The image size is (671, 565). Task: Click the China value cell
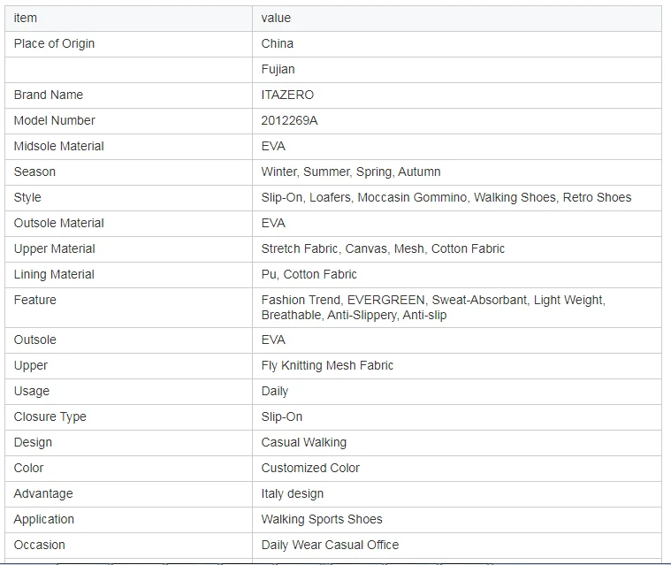[x=277, y=43]
